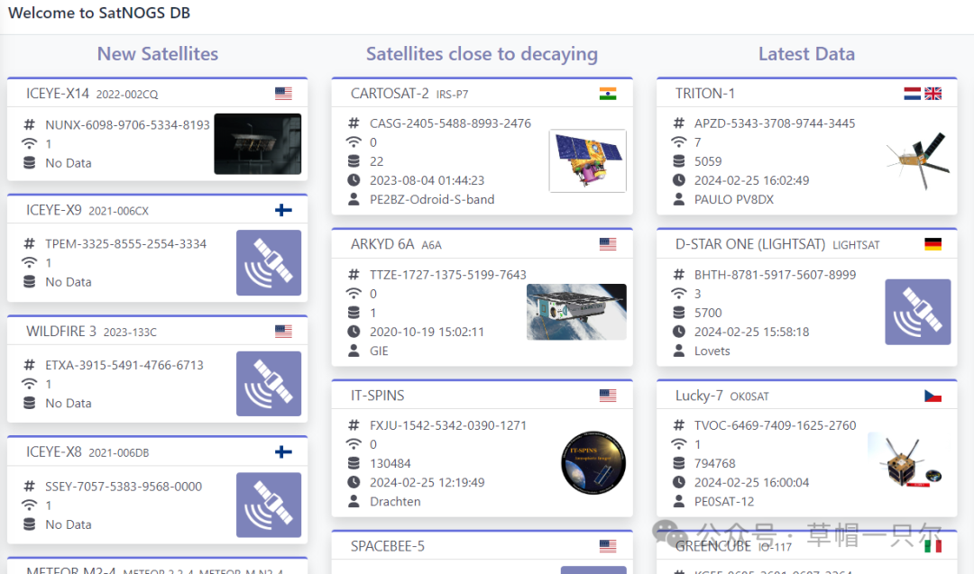Viewport: 974px width, 574px height.
Task: Click the Germany flag on D-STAR ONE card
Action: [933, 244]
